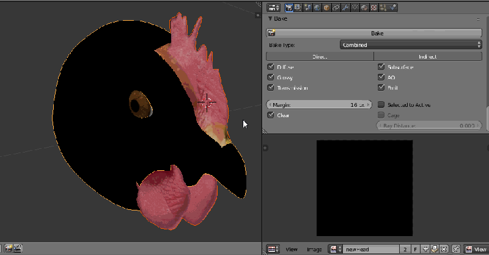
Task: Open the UV/Image editor type selector
Action: [x=273, y=249]
